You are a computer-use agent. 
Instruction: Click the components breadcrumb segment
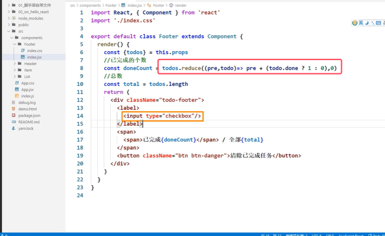point(90,5)
